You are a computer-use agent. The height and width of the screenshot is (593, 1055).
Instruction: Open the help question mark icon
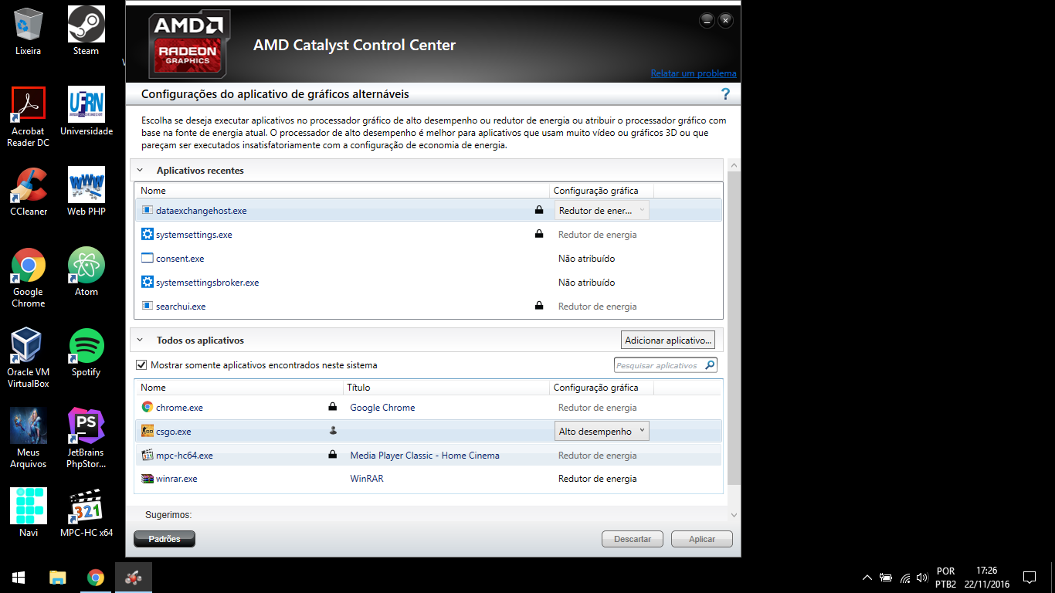point(725,94)
